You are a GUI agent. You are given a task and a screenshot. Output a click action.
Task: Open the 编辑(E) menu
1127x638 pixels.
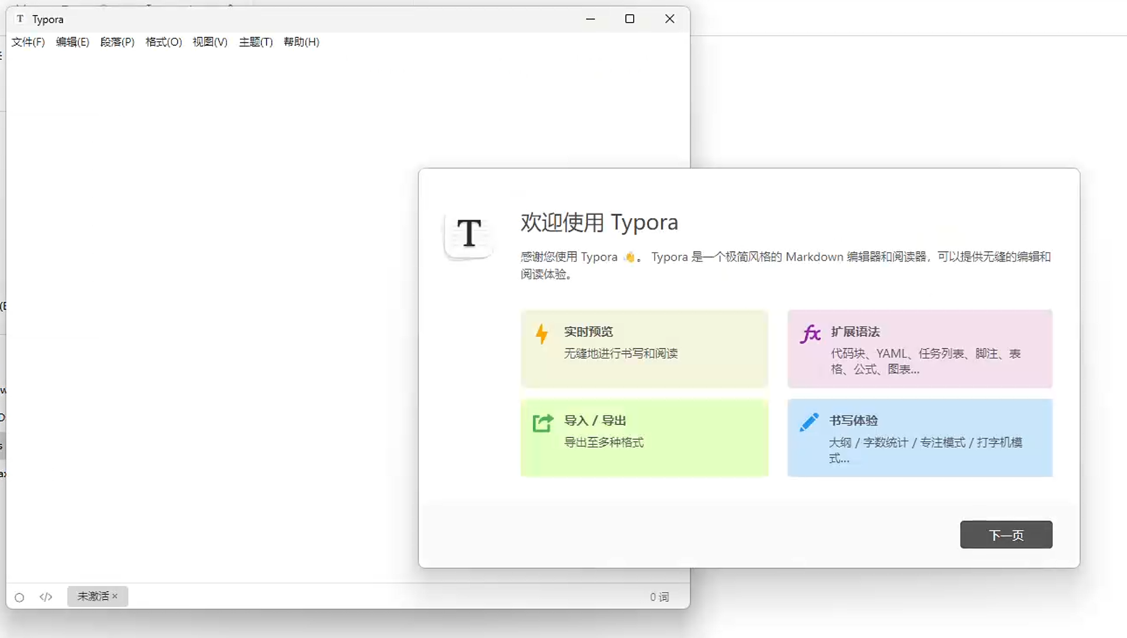click(73, 42)
